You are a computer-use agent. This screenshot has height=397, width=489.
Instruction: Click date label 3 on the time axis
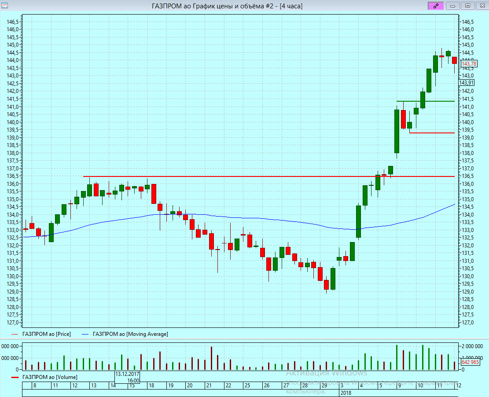[x=342, y=386]
